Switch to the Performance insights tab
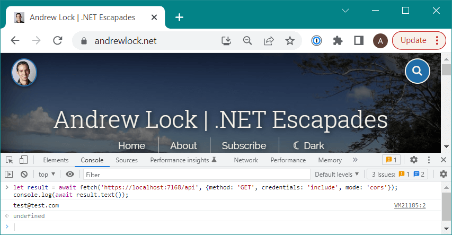Image resolution: width=452 pixels, height=235 pixels. pyautogui.click(x=183, y=160)
